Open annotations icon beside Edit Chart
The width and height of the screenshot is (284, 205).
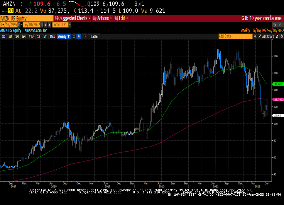pyautogui.click(x=277, y=36)
